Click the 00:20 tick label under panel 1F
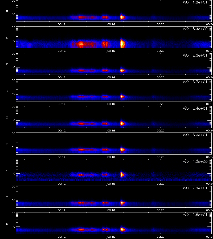 tap(161, 24)
